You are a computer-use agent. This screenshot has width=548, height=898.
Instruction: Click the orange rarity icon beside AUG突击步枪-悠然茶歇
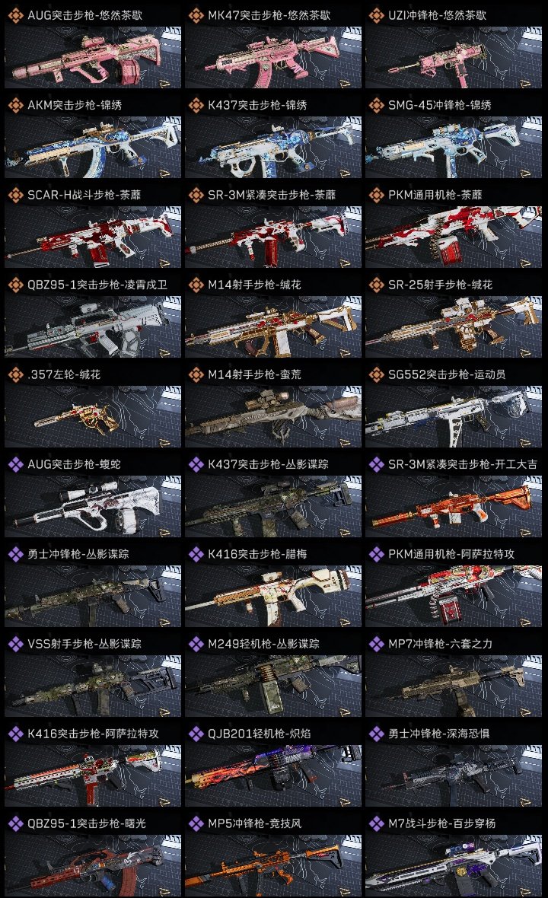click(x=15, y=15)
